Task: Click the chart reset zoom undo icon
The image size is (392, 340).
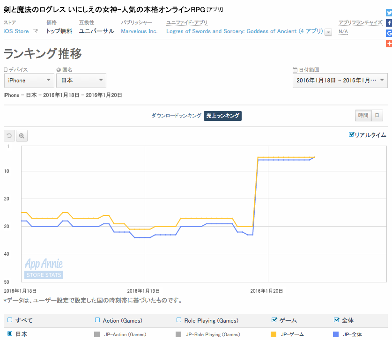Action: (9, 136)
